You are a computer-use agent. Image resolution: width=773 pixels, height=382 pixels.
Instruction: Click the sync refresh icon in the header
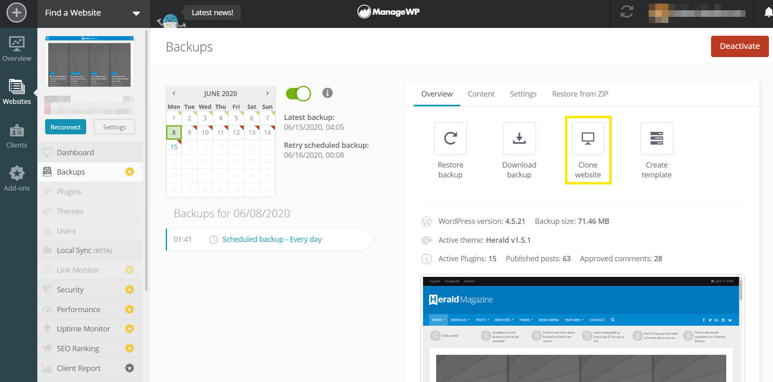point(626,12)
